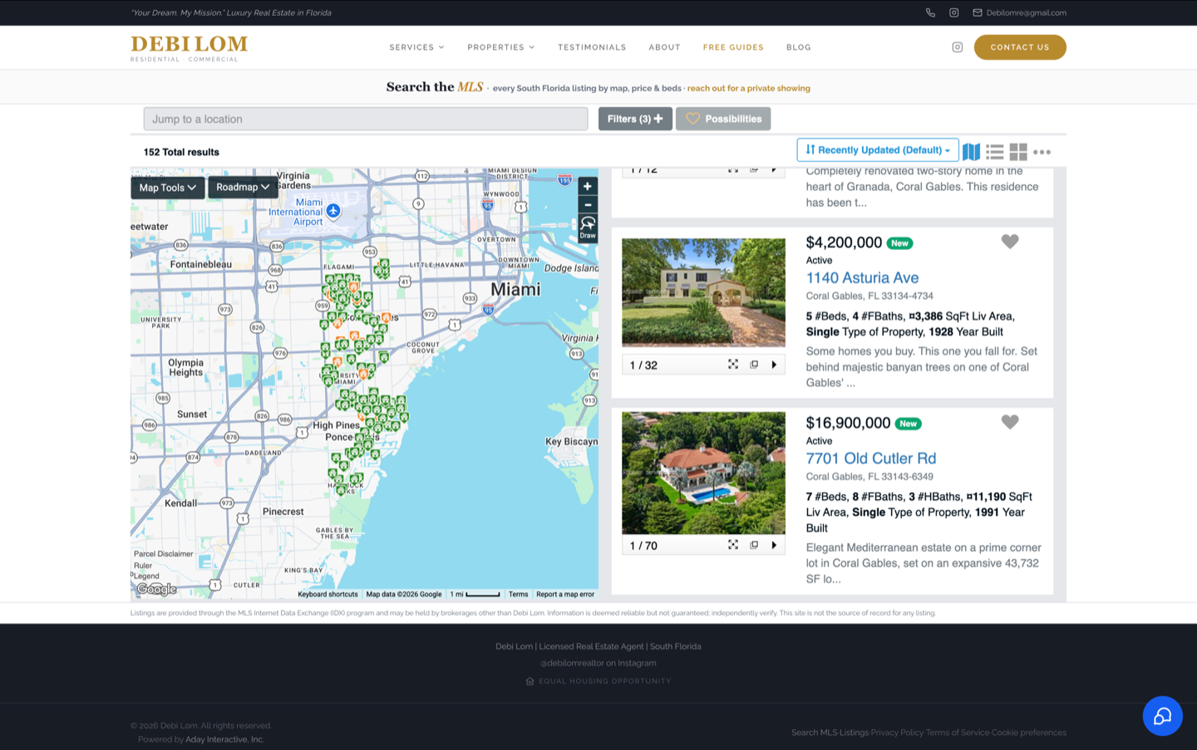The height and width of the screenshot is (750, 1197).
Task: Open the Recently Updated sort dropdown
Action: (878, 150)
